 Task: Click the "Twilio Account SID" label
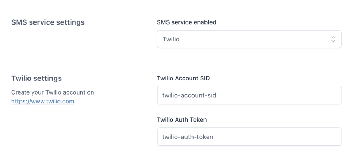coord(183,78)
